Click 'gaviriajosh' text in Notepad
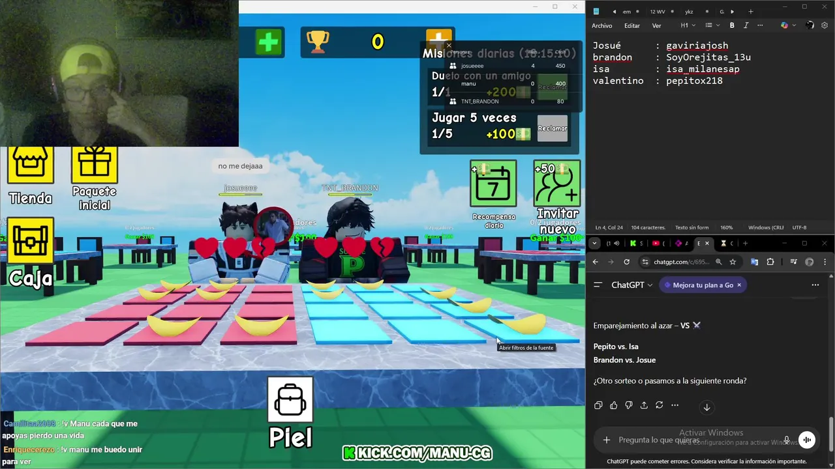This screenshot has height=469, width=835. pyautogui.click(x=697, y=46)
